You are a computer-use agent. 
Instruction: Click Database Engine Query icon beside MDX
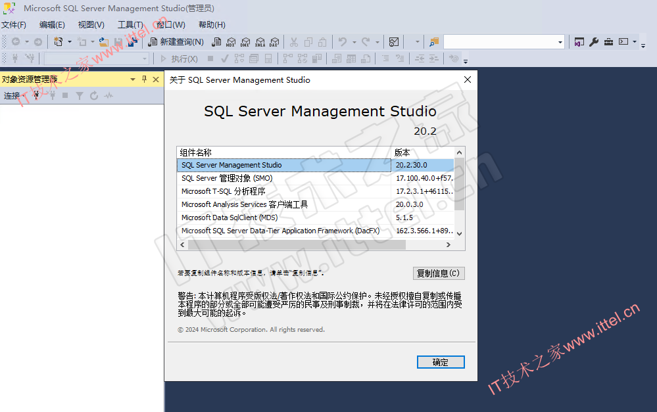pyautogui.click(x=216, y=42)
